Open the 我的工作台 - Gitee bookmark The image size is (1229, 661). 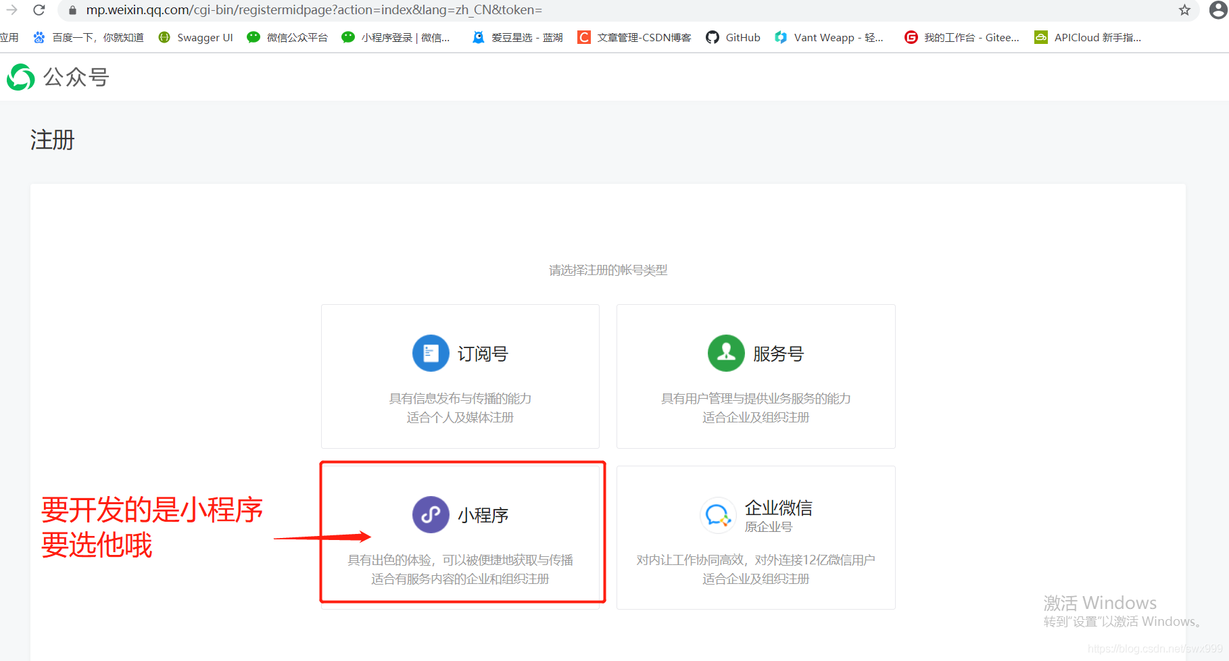(963, 38)
